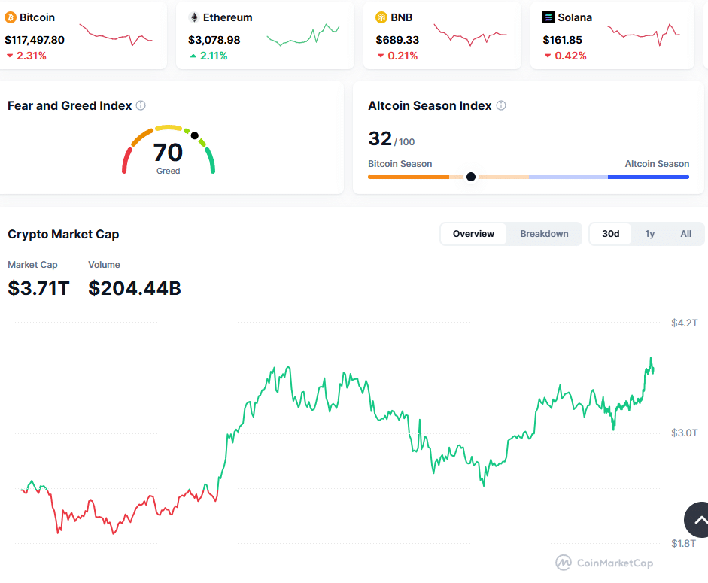Open the BNB name link
Image resolution: width=708 pixels, height=583 pixels.
402,17
